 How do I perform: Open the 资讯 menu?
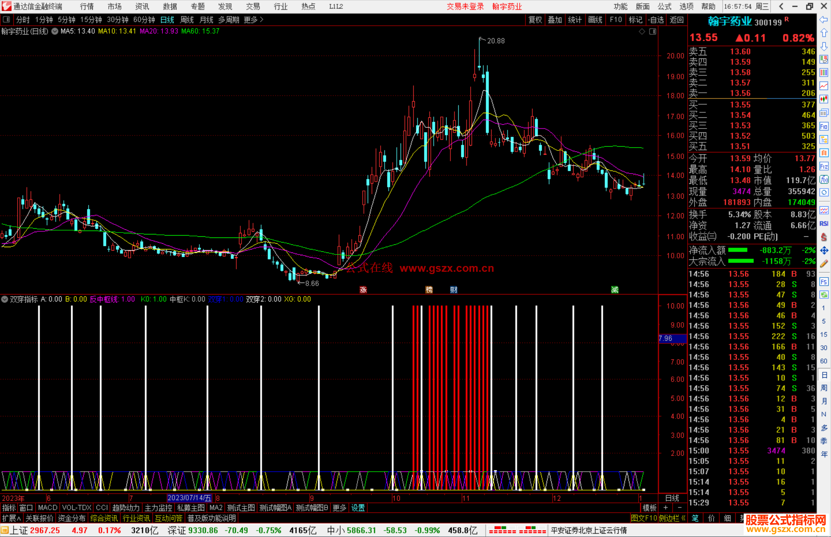tap(142, 6)
